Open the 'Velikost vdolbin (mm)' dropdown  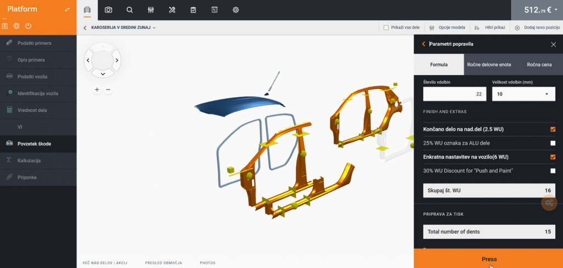click(x=523, y=94)
